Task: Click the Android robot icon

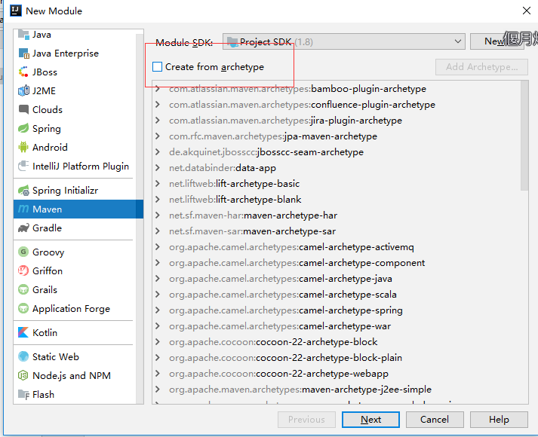Action: click(x=23, y=147)
